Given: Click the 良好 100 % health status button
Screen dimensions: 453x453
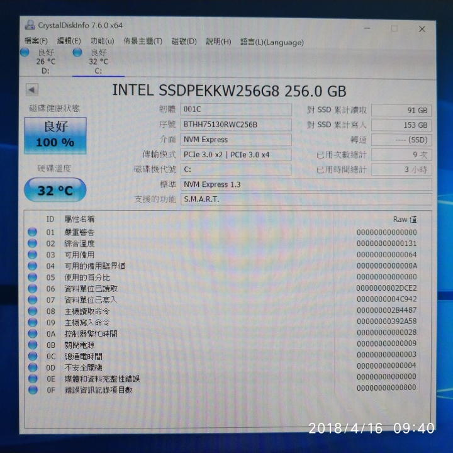Looking at the screenshot, I should [55, 135].
